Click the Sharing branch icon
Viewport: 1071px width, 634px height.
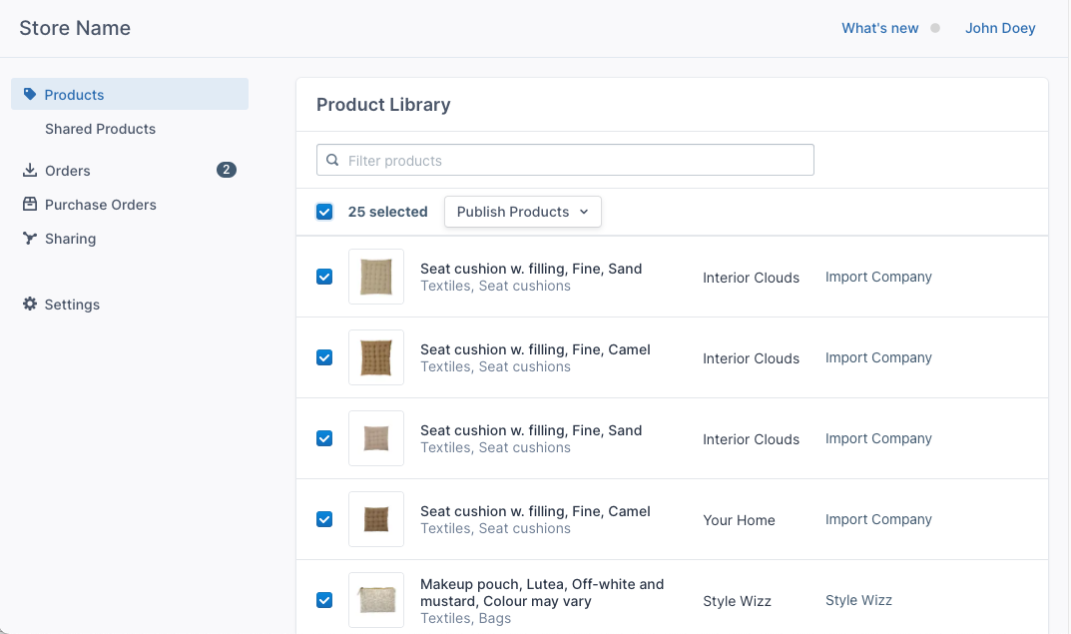click(x=30, y=239)
